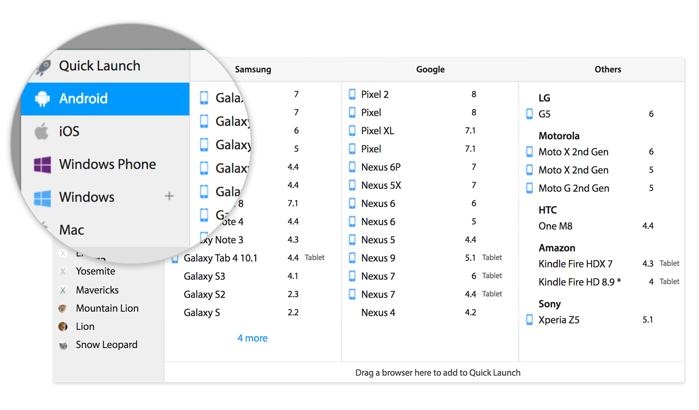
Task: Click the device icon for Nexus 7 version 6
Action: point(352,276)
